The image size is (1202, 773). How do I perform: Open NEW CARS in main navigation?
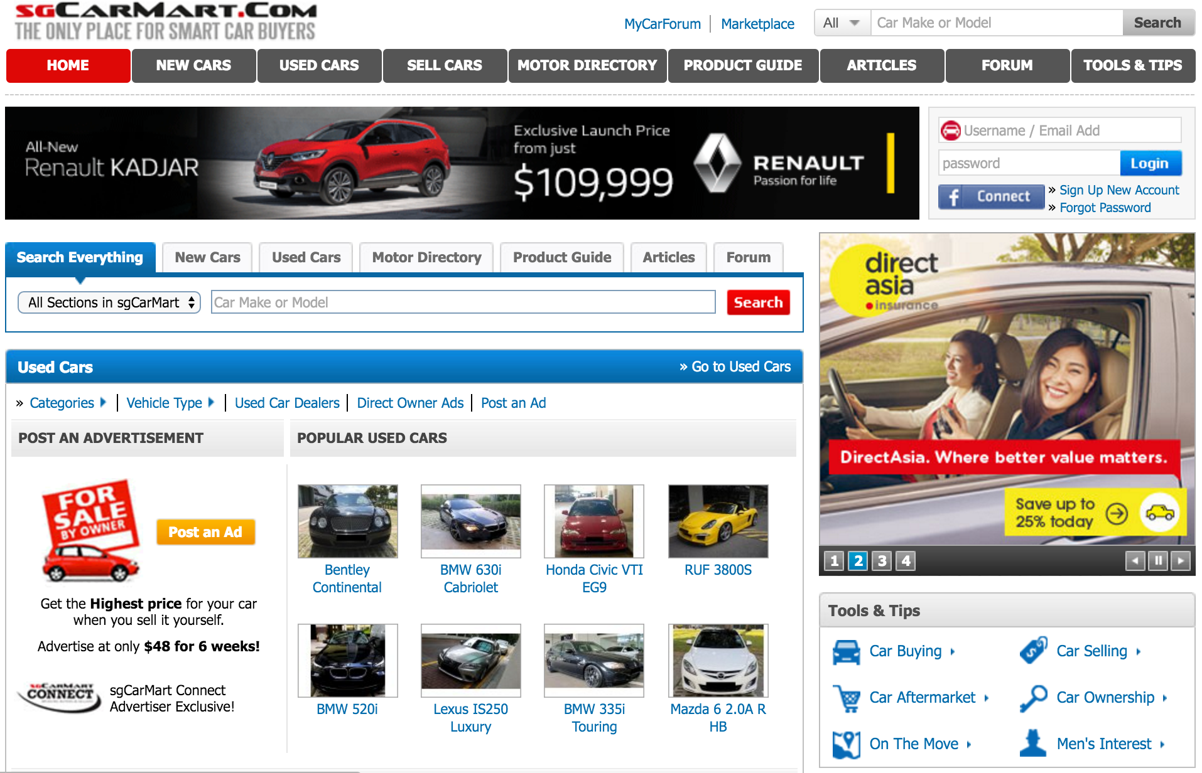pyautogui.click(x=194, y=66)
